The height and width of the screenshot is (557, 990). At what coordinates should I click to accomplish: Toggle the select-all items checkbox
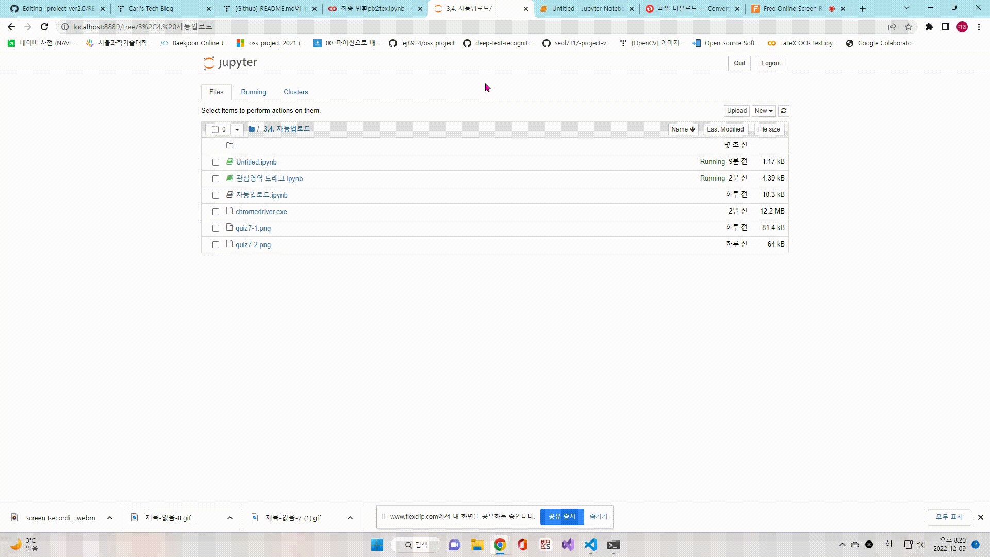(215, 129)
